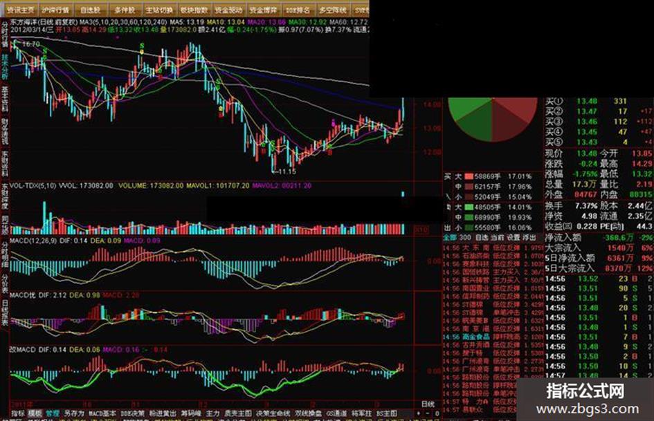The image size is (654, 421).
Task: Open the 资金驱动 page
Action: [x=228, y=10]
